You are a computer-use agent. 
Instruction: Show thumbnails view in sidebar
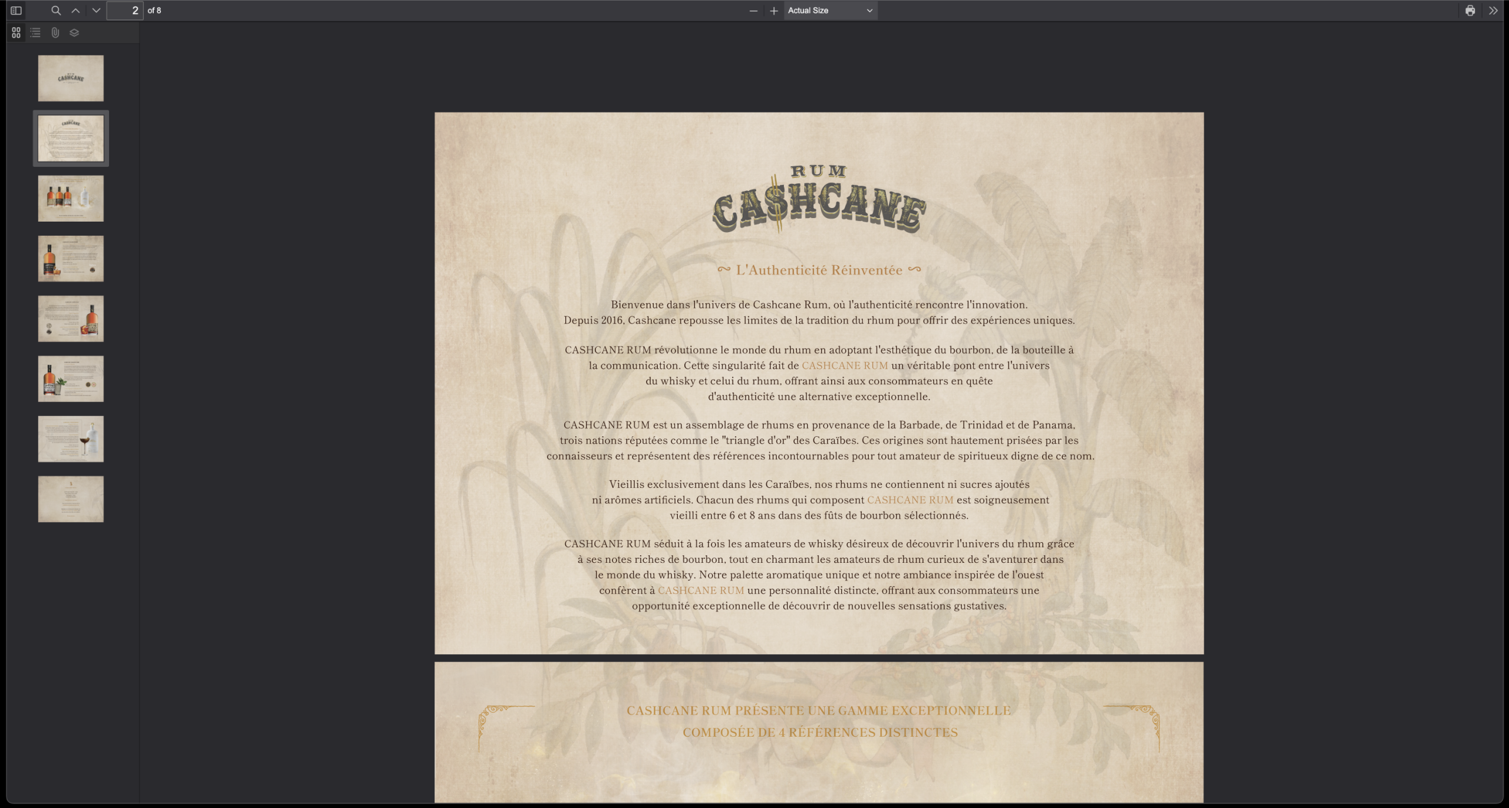point(16,33)
